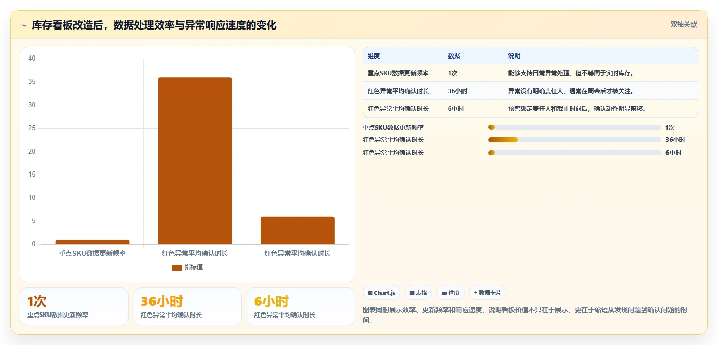Click the 1次 data card
The height and width of the screenshot is (345, 718).
tap(74, 306)
